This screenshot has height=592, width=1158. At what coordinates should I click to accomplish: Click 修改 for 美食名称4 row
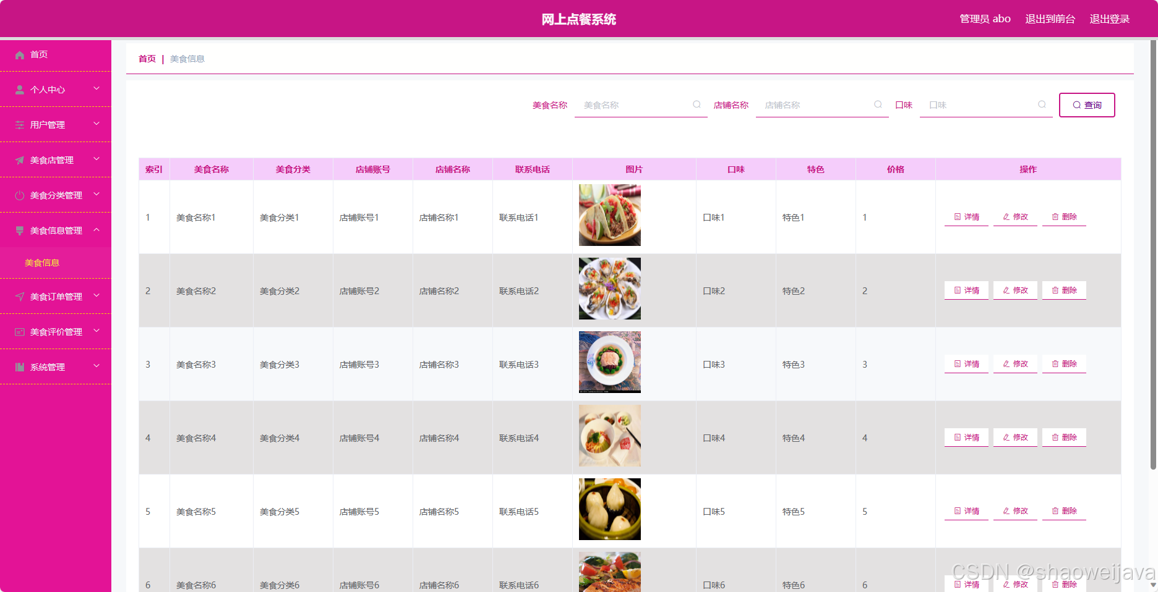1015,438
